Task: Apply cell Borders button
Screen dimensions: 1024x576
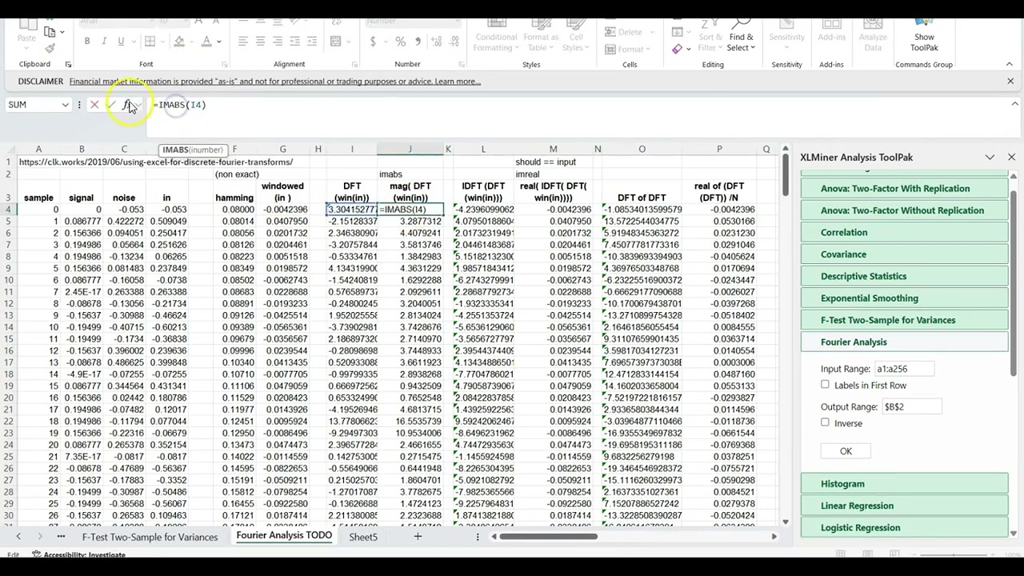Action: point(150,42)
